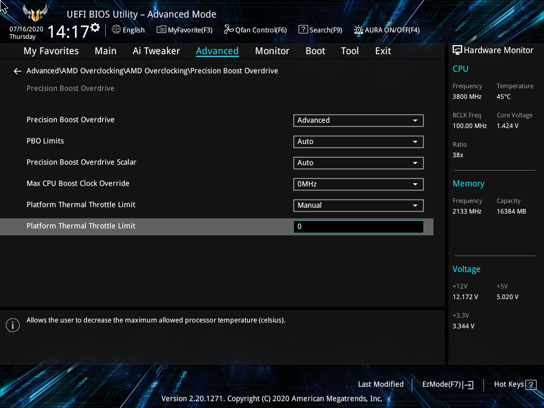Screen dimensions: 544x408
Task: Select the Advanced tab
Action: pos(217,51)
